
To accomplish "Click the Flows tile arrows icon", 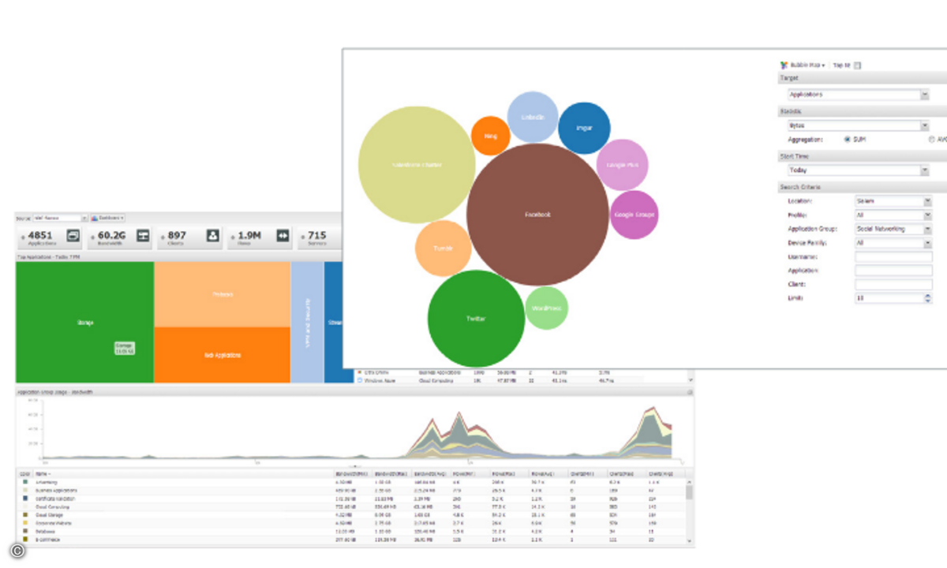I will [x=283, y=235].
